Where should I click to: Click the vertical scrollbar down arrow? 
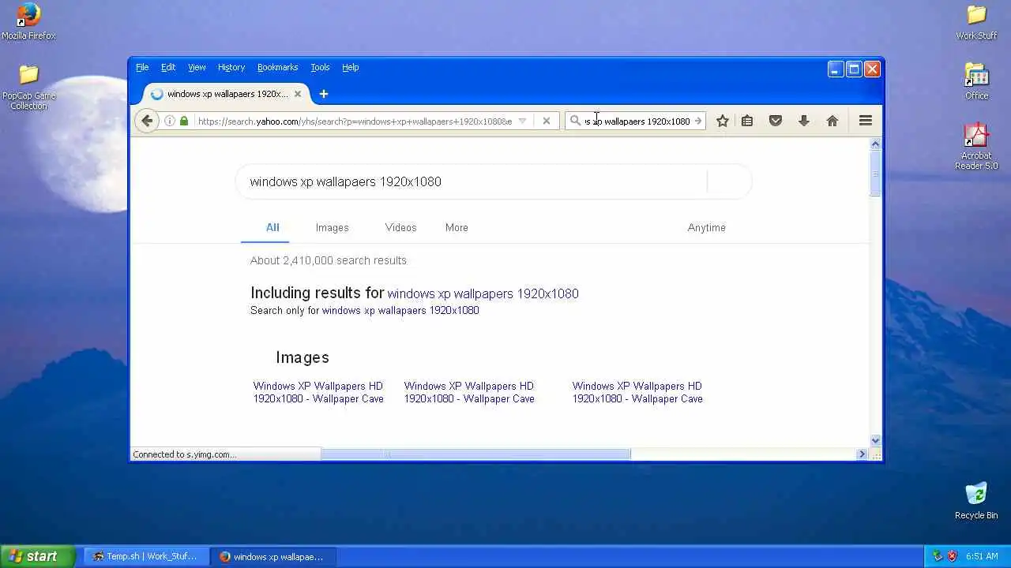click(875, 440)
